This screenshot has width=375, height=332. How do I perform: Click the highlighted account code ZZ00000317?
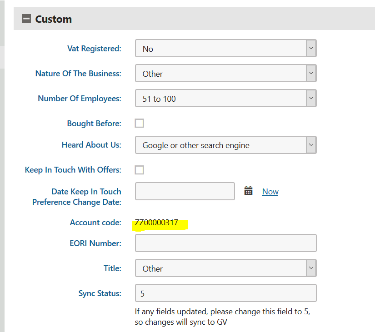click(x=156, y=223)
